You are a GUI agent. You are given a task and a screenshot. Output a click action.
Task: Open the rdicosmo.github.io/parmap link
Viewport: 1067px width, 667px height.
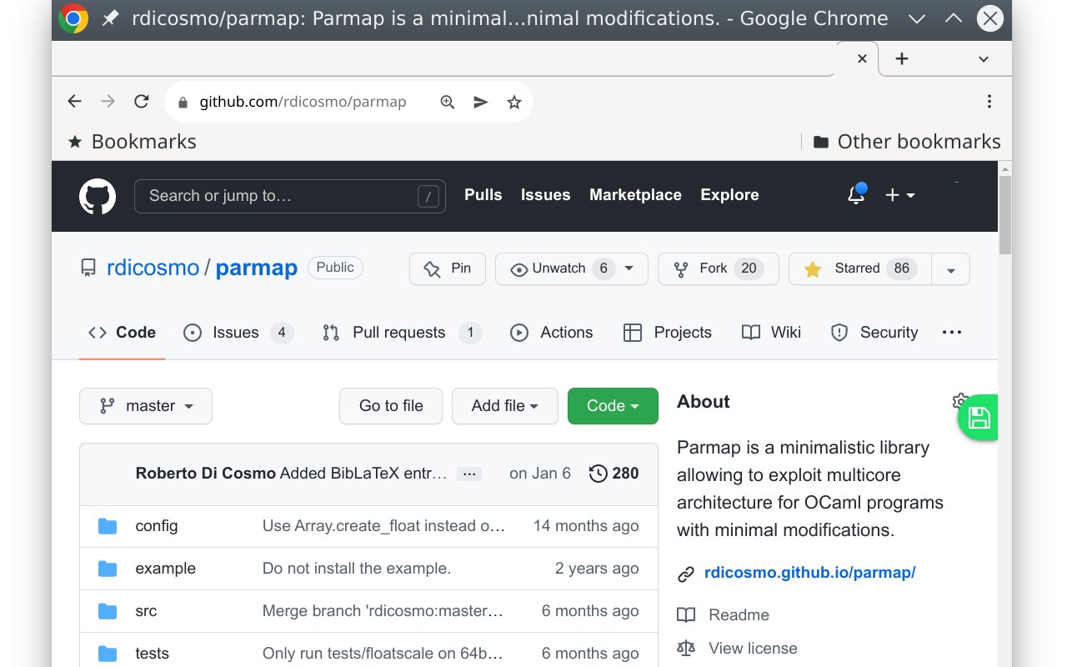(809, 573)
